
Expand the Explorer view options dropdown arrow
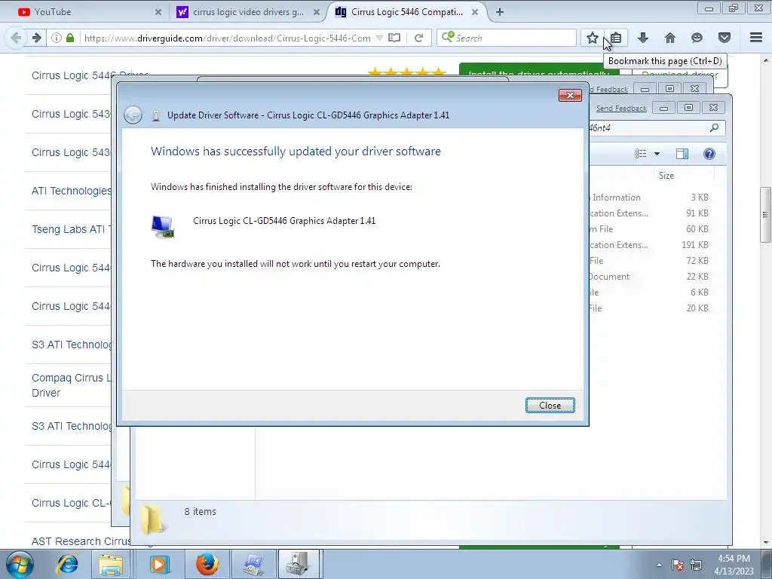pyautogui.click(x=657, y=154)
